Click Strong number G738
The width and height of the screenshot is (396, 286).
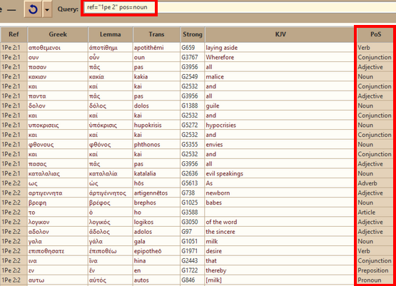188,193
